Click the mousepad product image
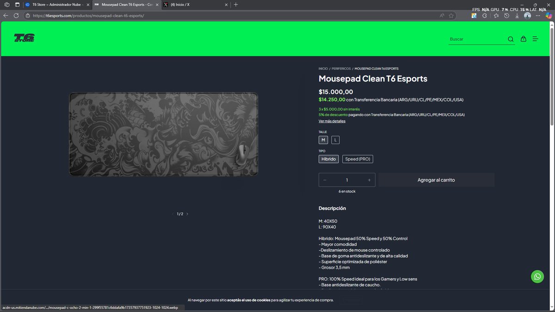Viewport: 555px width, 312px height. click(x=164, y=134)
